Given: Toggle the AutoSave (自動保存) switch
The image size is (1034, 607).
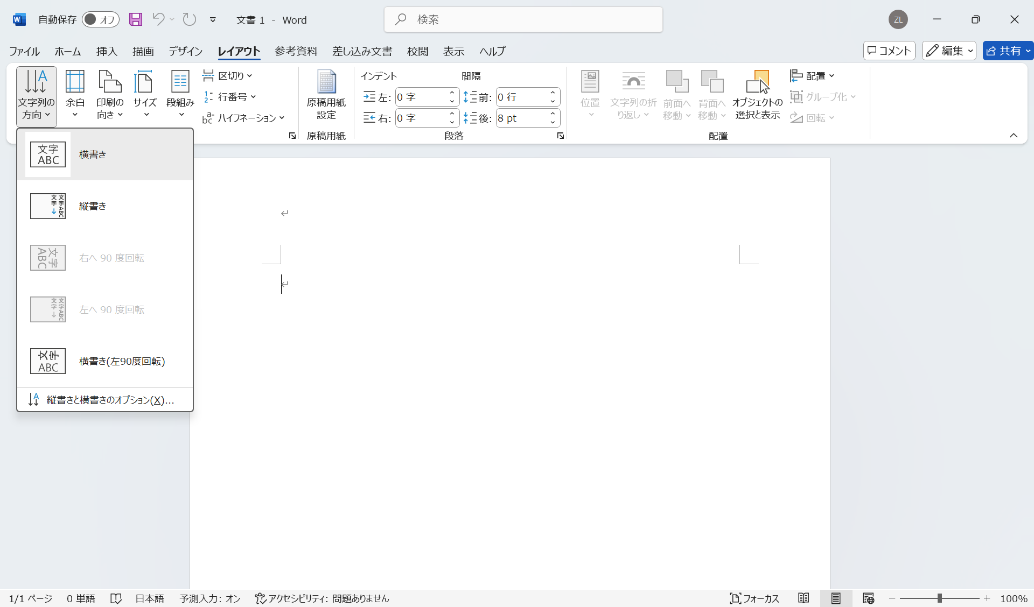Looking at the screenshot, I should tap(100, 20).
